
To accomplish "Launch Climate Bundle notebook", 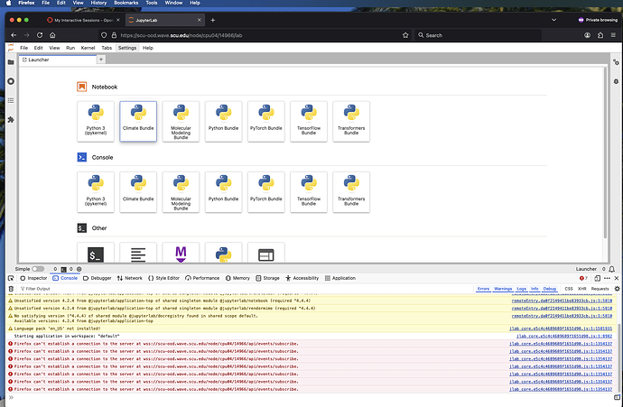I will (x=138, y=121).
